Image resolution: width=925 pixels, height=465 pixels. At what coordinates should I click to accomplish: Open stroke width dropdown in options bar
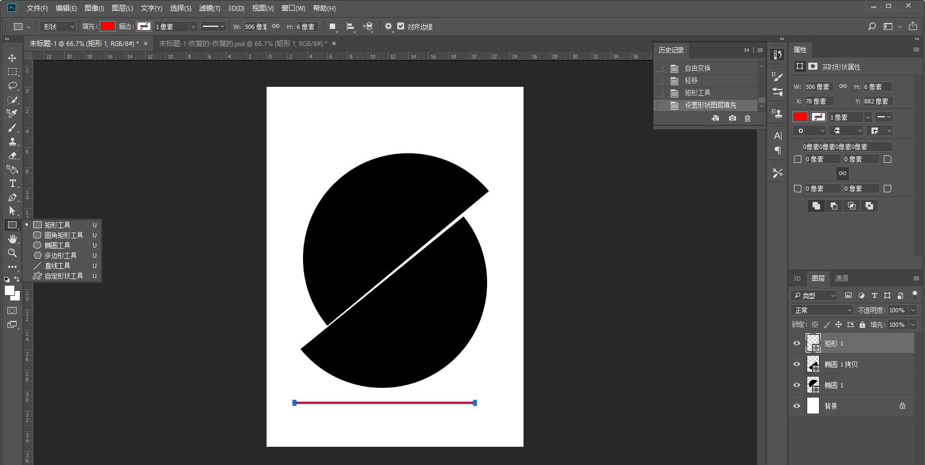pos(193,27)
